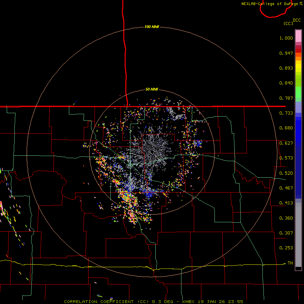
Task: Click the red segment of the color bar
Action: tap(298, 50)
